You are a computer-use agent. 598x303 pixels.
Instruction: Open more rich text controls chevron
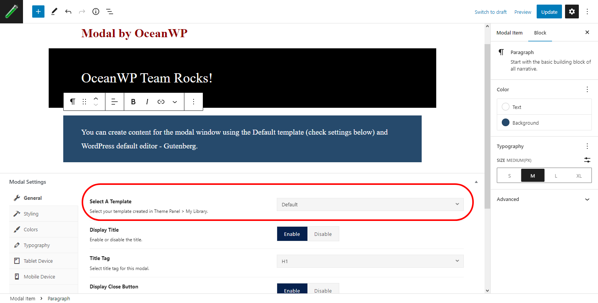175,102
